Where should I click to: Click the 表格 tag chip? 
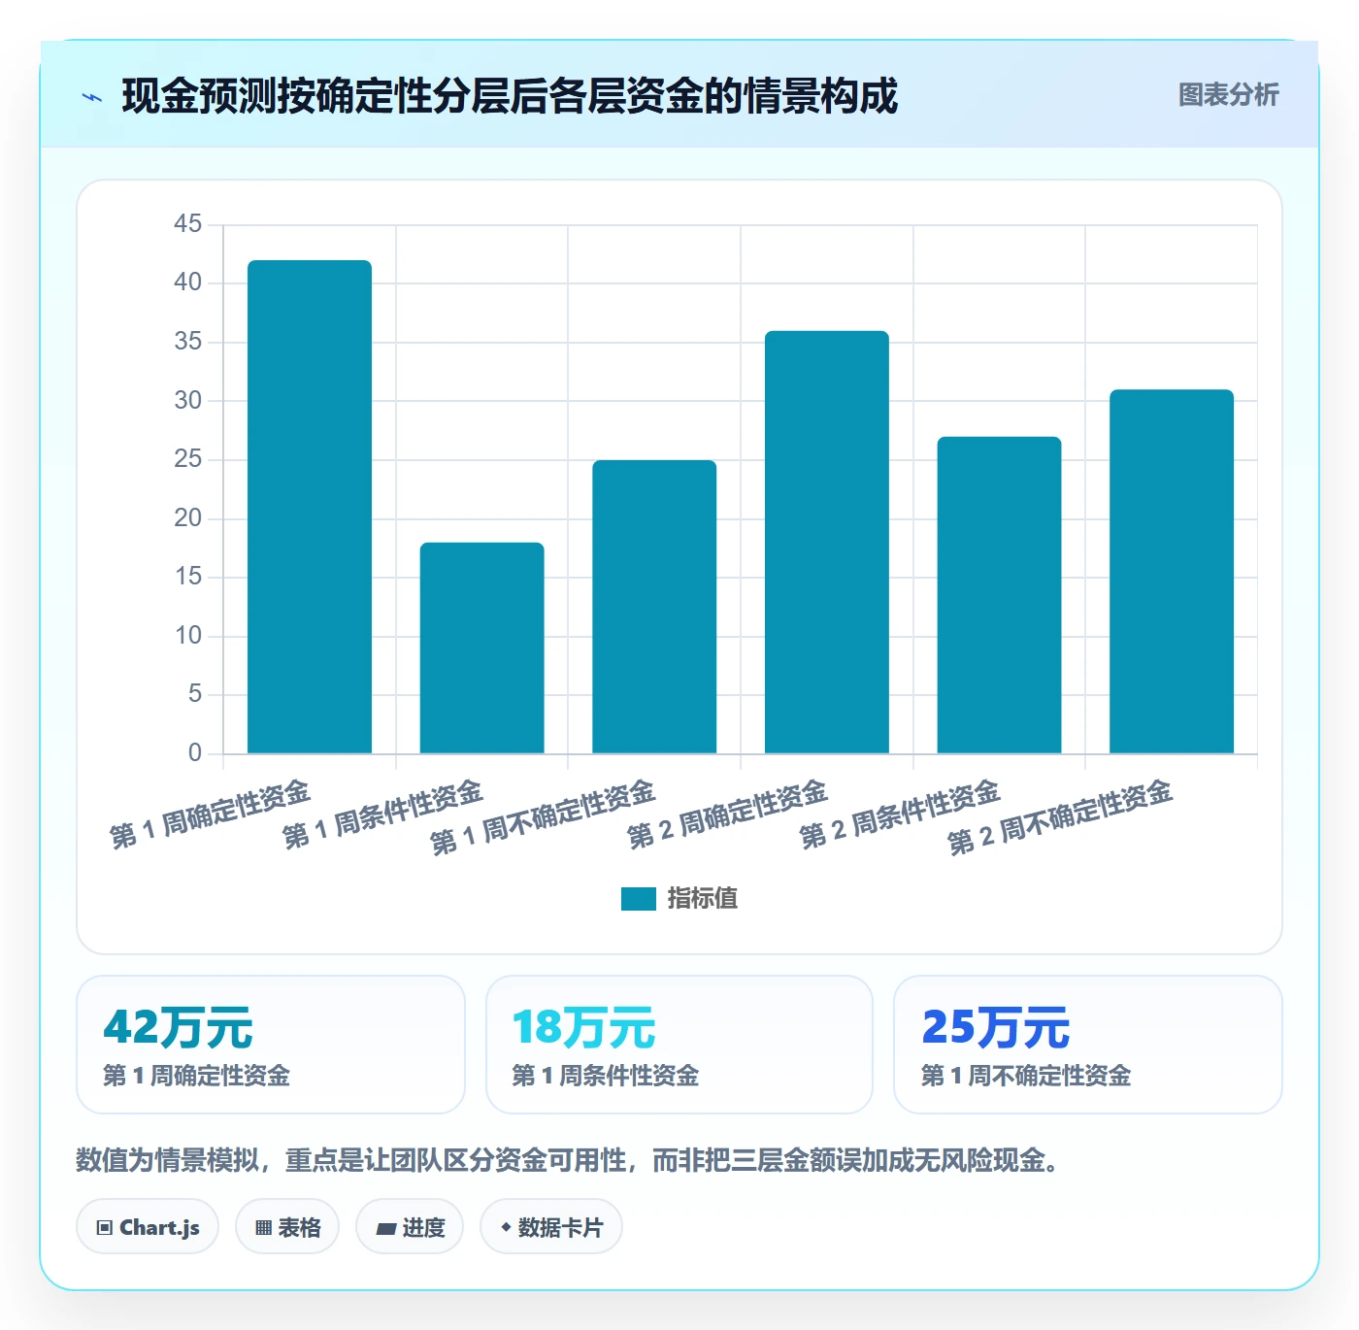pos(287,1227)
